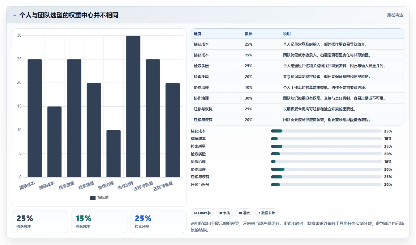Click the tallest chart bar valued 30
The width and height of the screenshot is (416, 245).
point(133,106)
